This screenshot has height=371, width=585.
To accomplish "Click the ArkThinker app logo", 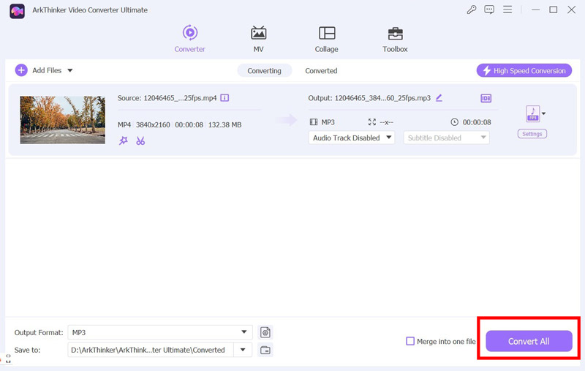I will (17, 11).
